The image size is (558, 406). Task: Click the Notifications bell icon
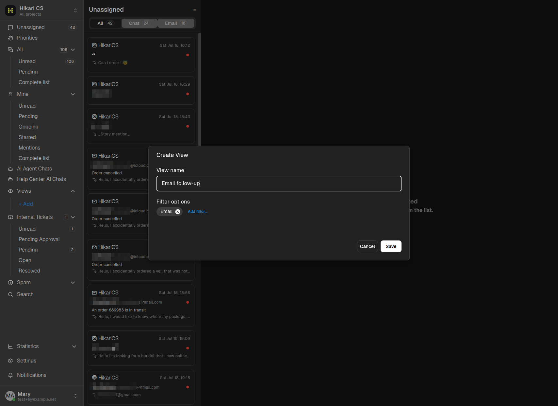(x=10, y=375)
